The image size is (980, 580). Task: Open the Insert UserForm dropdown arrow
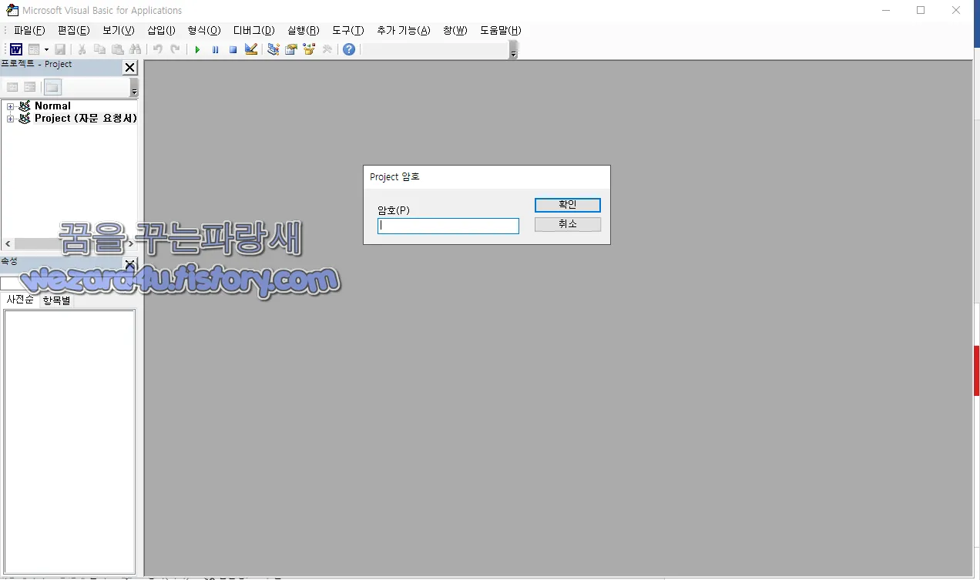click(x=46, y=49)
